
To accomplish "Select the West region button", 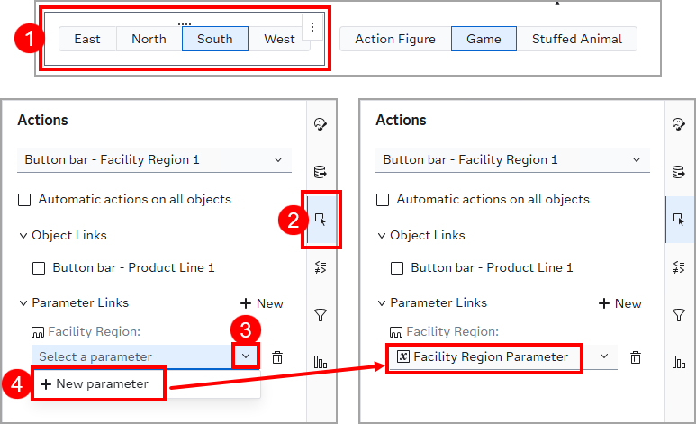I will pyautogui.click(x=279, y=39).
